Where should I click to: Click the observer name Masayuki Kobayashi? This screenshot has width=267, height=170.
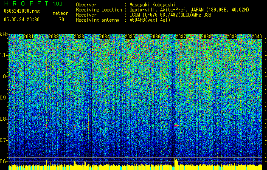pyautogui.click(x=152, y=5)
